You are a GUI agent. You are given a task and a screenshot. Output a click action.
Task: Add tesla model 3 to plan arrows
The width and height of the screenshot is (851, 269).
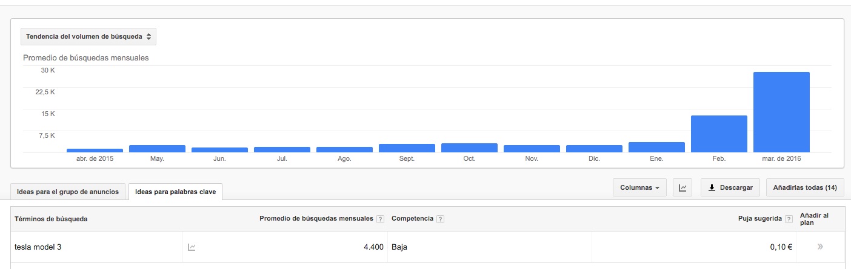[820, 247]
